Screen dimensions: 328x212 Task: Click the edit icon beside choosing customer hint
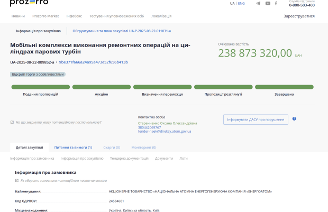click(x=17, y=180)
